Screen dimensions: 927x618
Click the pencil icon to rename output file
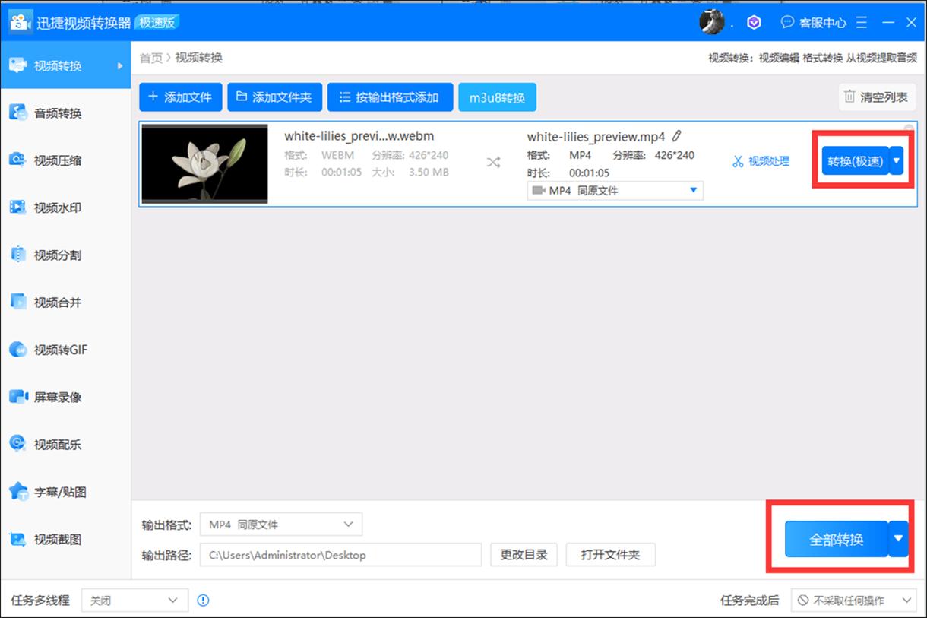coord(676,135)
